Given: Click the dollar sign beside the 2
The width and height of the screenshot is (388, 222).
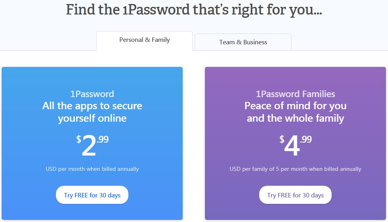Looking at the screenshot, I should [x=78, y=139].
